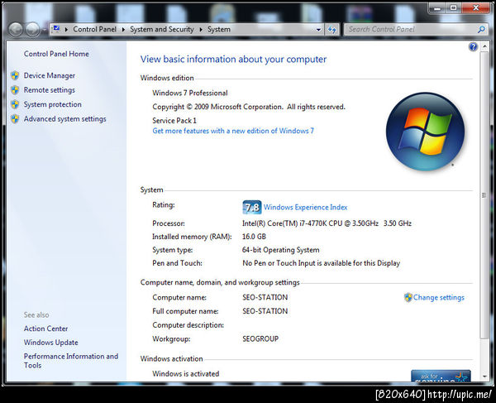Expand the arrow after System and Security
The width and height of the screenshot is (496, 403).
[x=201, y=30]
